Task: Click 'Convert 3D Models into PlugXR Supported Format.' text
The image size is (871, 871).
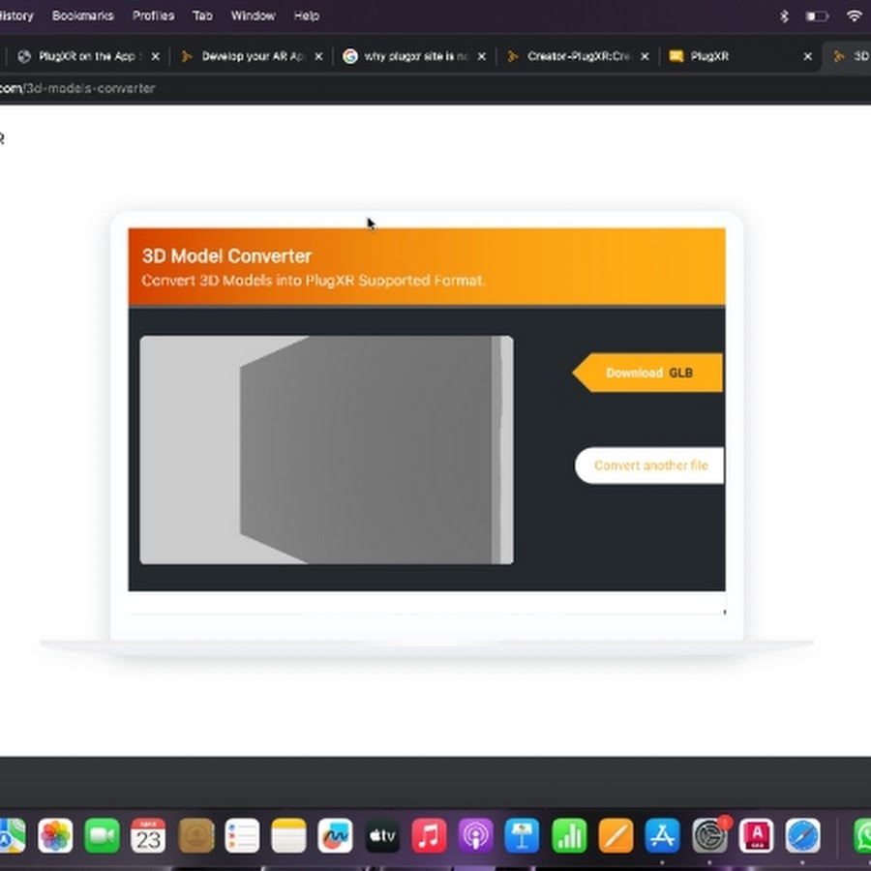Action: click(314, 281)
